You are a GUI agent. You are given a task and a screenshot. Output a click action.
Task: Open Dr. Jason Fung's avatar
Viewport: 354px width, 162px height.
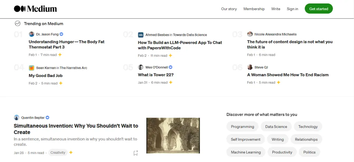31,34
